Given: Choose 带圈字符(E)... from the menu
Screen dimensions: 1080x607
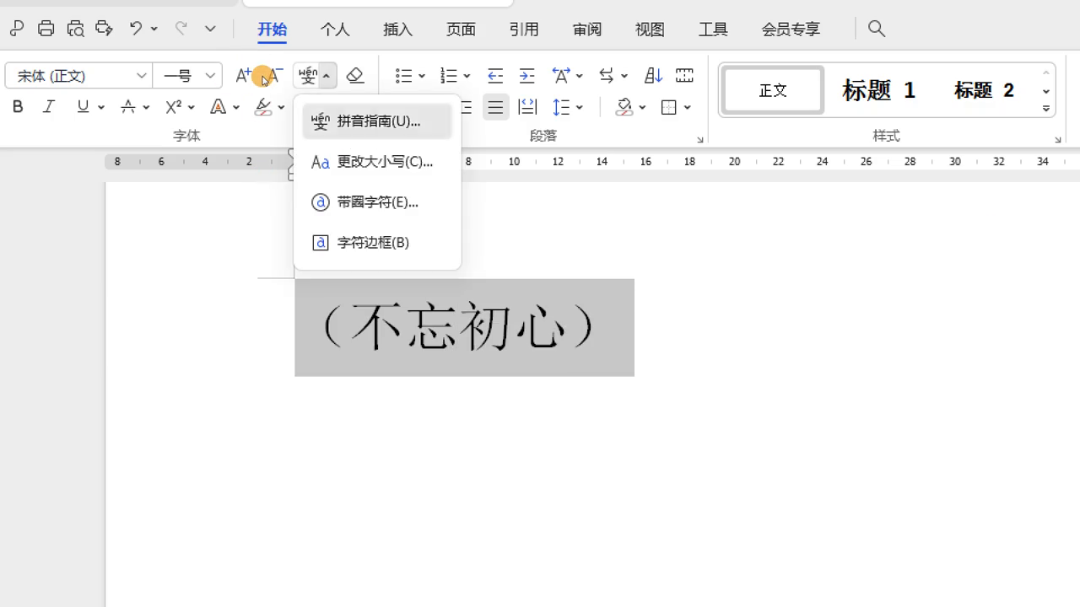Looking at the screenshot, I should 377,202.
